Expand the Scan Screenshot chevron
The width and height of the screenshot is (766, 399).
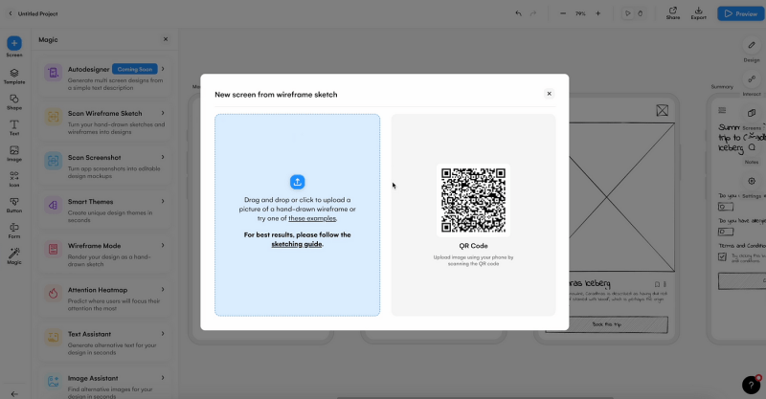163,157
